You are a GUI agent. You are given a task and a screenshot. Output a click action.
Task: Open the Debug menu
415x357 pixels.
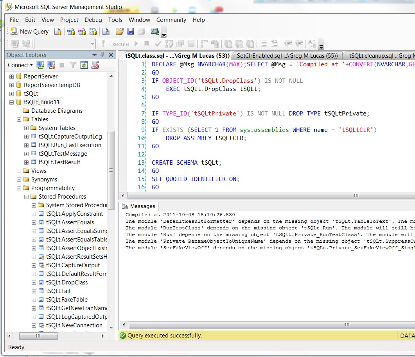click(93, 20)
